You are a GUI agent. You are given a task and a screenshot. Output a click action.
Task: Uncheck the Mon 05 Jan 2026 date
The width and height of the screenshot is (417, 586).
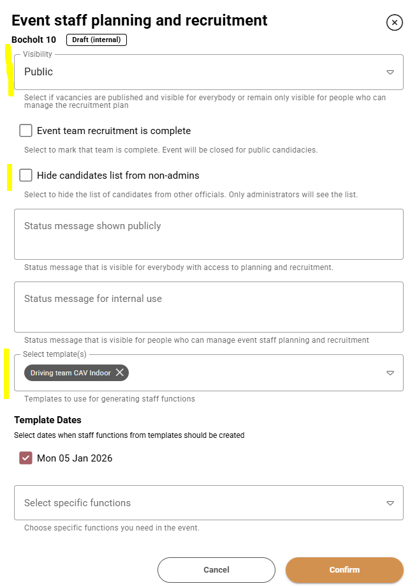pos(26,458)
